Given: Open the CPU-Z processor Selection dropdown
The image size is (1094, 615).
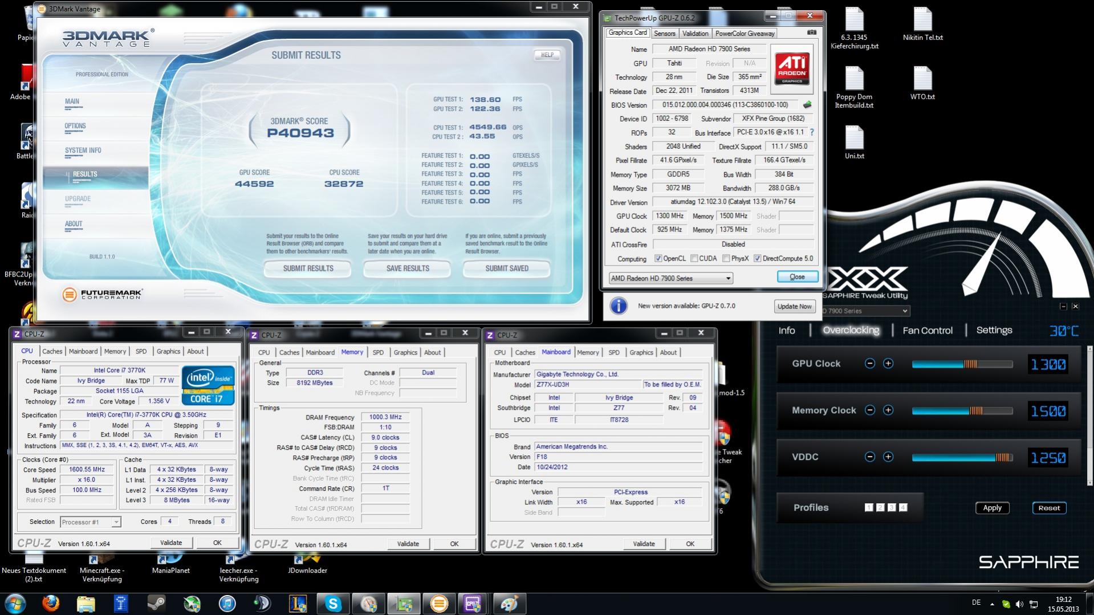Looking at the screenshot, I should click(90, 522).
